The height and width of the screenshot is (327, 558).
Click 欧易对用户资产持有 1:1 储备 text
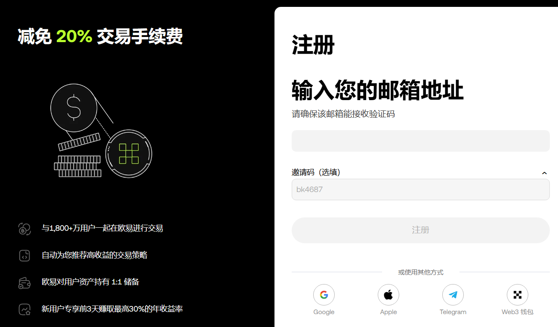tap(90, 282)
